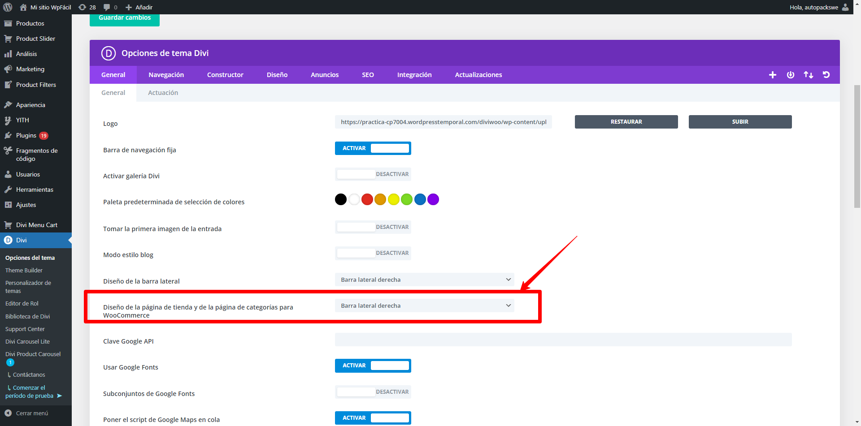The height and width of the screenshot is (426, 861).
Task: Open Mi sitio WpFácil home link
Action: click(45, 7)
